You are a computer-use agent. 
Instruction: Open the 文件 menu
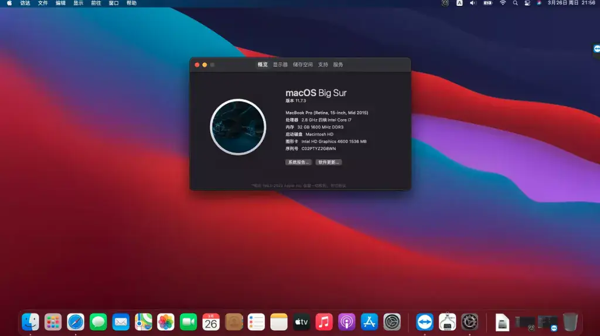point(43,3)
